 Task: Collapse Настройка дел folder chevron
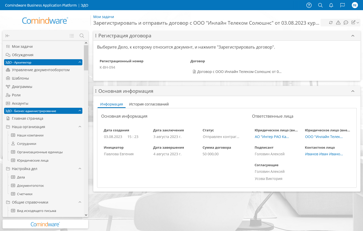80,169
